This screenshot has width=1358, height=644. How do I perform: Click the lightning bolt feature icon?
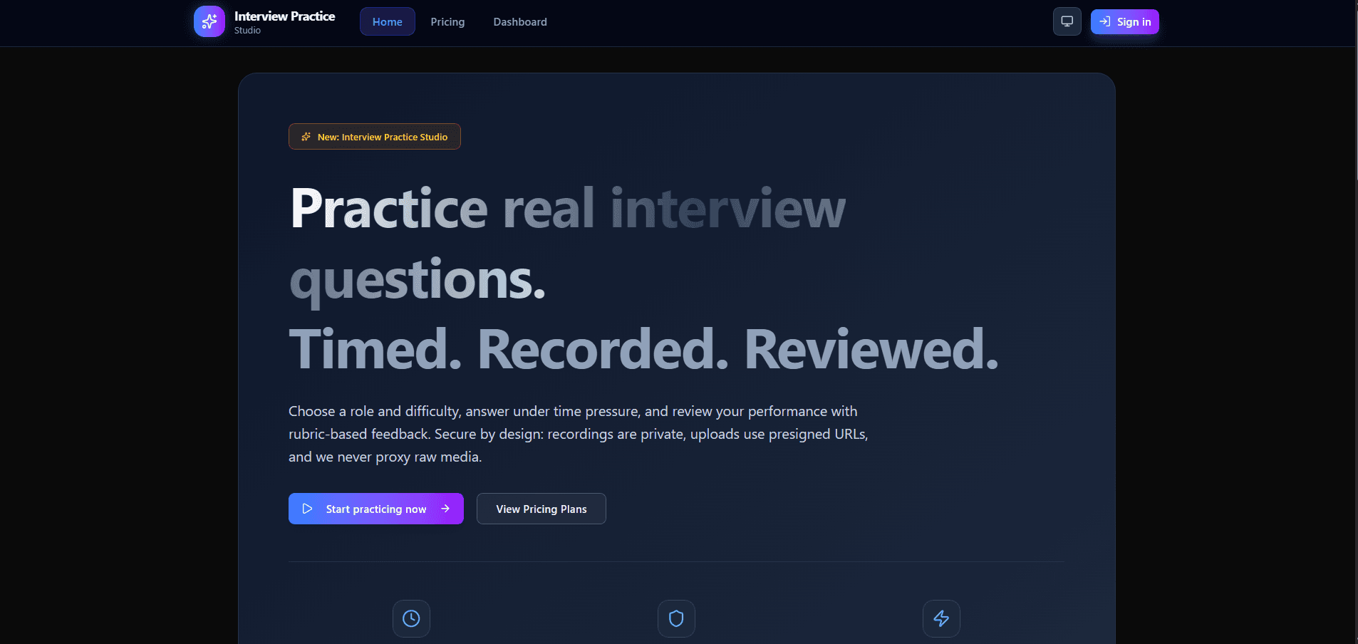click(941, 618)
